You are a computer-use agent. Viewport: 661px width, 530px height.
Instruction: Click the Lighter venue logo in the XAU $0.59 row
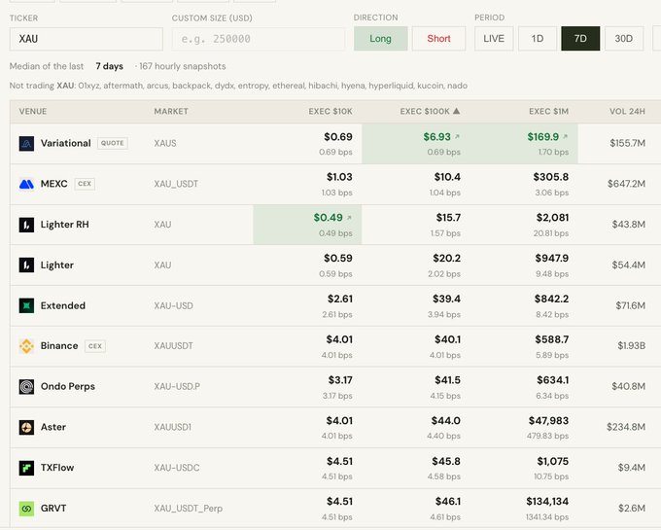26,265
